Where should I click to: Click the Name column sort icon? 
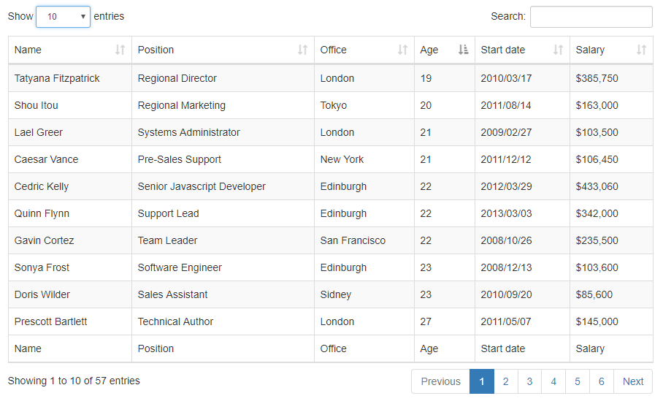click(x=120, y=50)
